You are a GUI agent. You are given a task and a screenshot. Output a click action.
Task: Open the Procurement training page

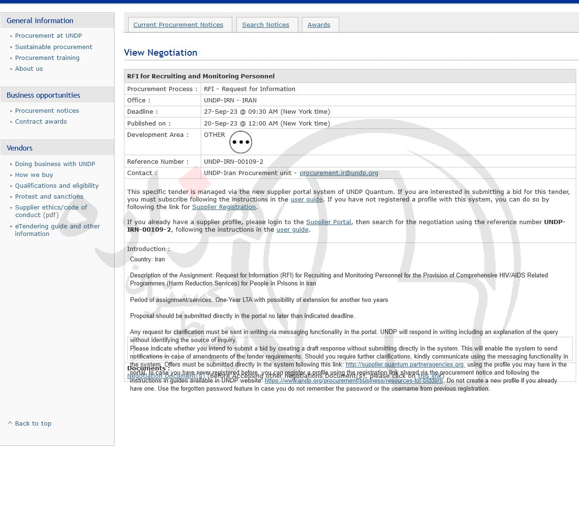(47, 58)
